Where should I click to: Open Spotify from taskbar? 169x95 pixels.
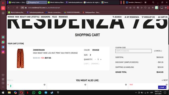click(40, 93)
